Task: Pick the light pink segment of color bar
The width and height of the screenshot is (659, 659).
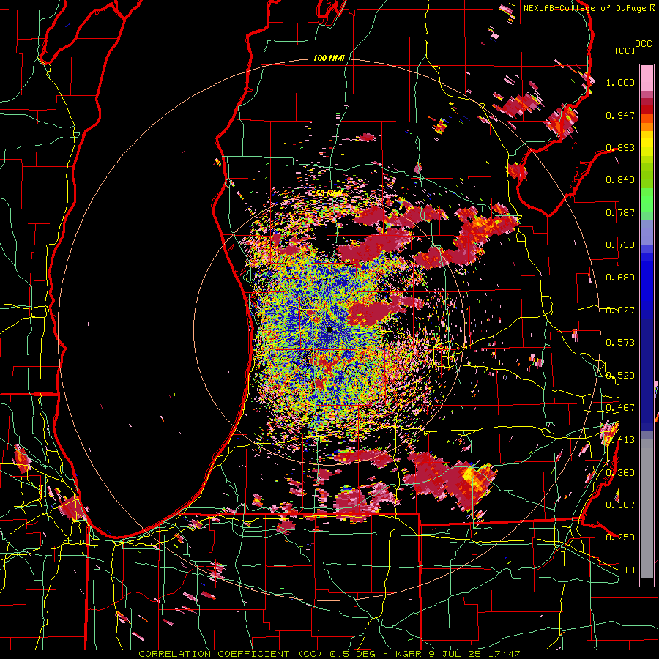Action: (x=647, y=78)
